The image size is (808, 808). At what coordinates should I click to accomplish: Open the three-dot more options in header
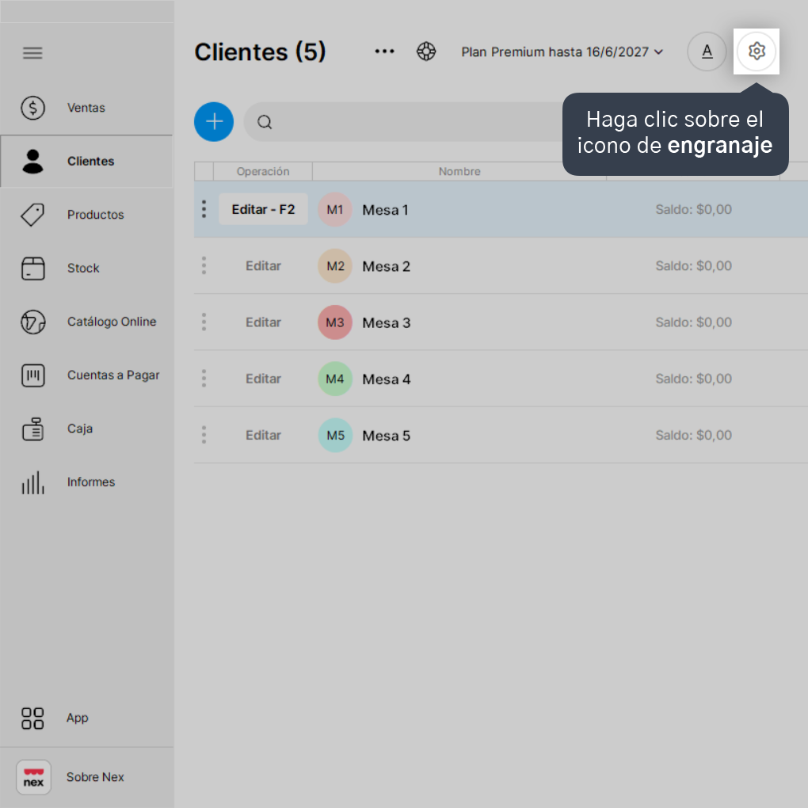(x=384, y=51)
